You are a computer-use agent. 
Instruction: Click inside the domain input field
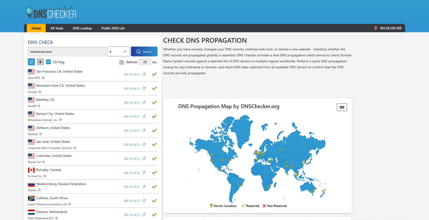click(67, 51)
